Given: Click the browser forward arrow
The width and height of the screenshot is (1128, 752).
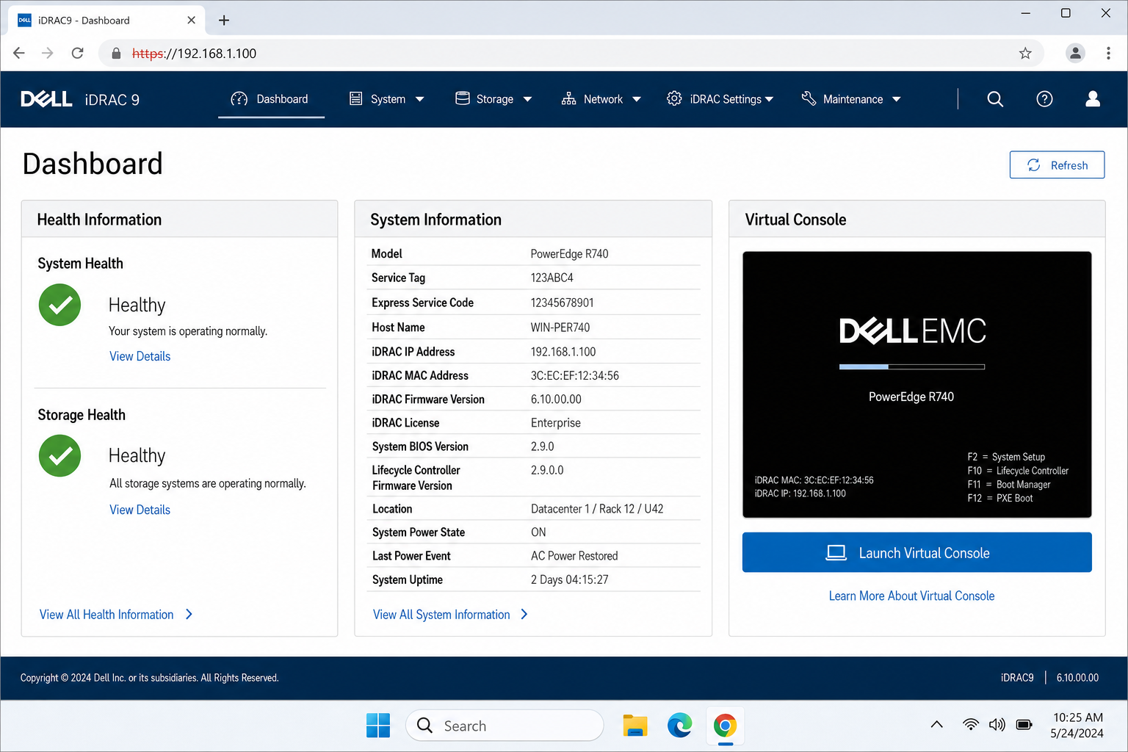Looking at the screenshot, I should (x=48, y=53).
